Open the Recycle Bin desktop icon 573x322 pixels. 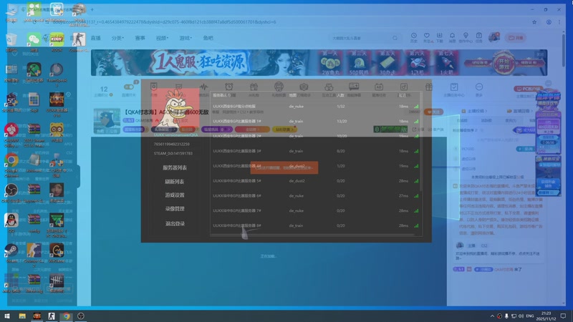11,42
